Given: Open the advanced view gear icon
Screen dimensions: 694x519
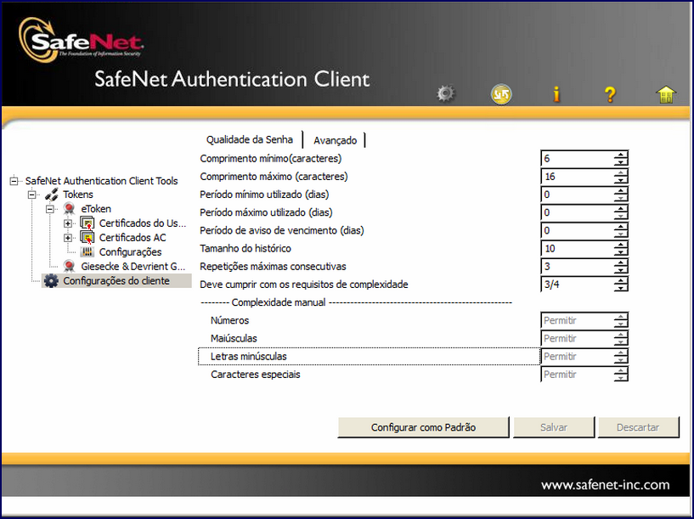Looking at the screenshot, I should click(446, 93).
